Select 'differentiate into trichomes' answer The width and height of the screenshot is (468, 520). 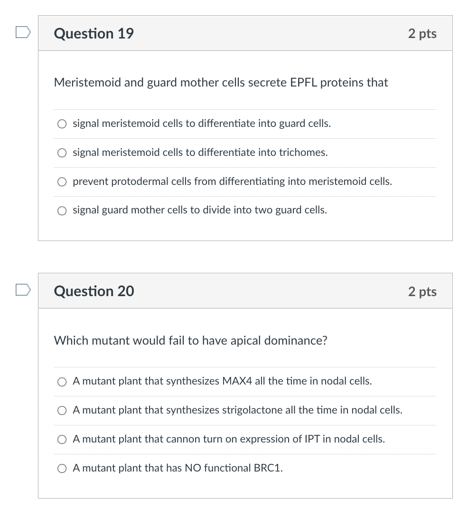[x=62, y=153]
